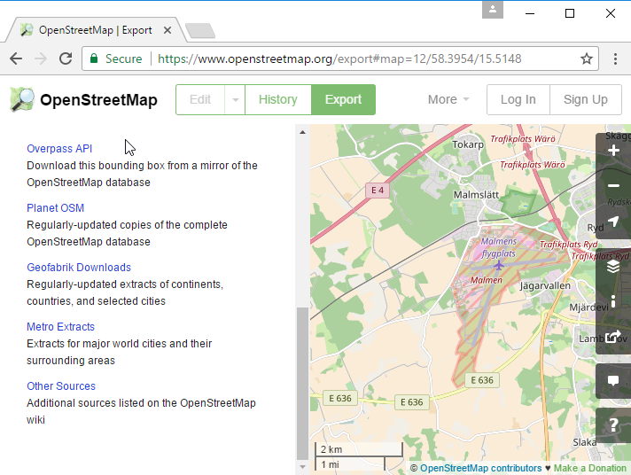Show my location on the map
631x475 pixels.
(x=613, y=222)
